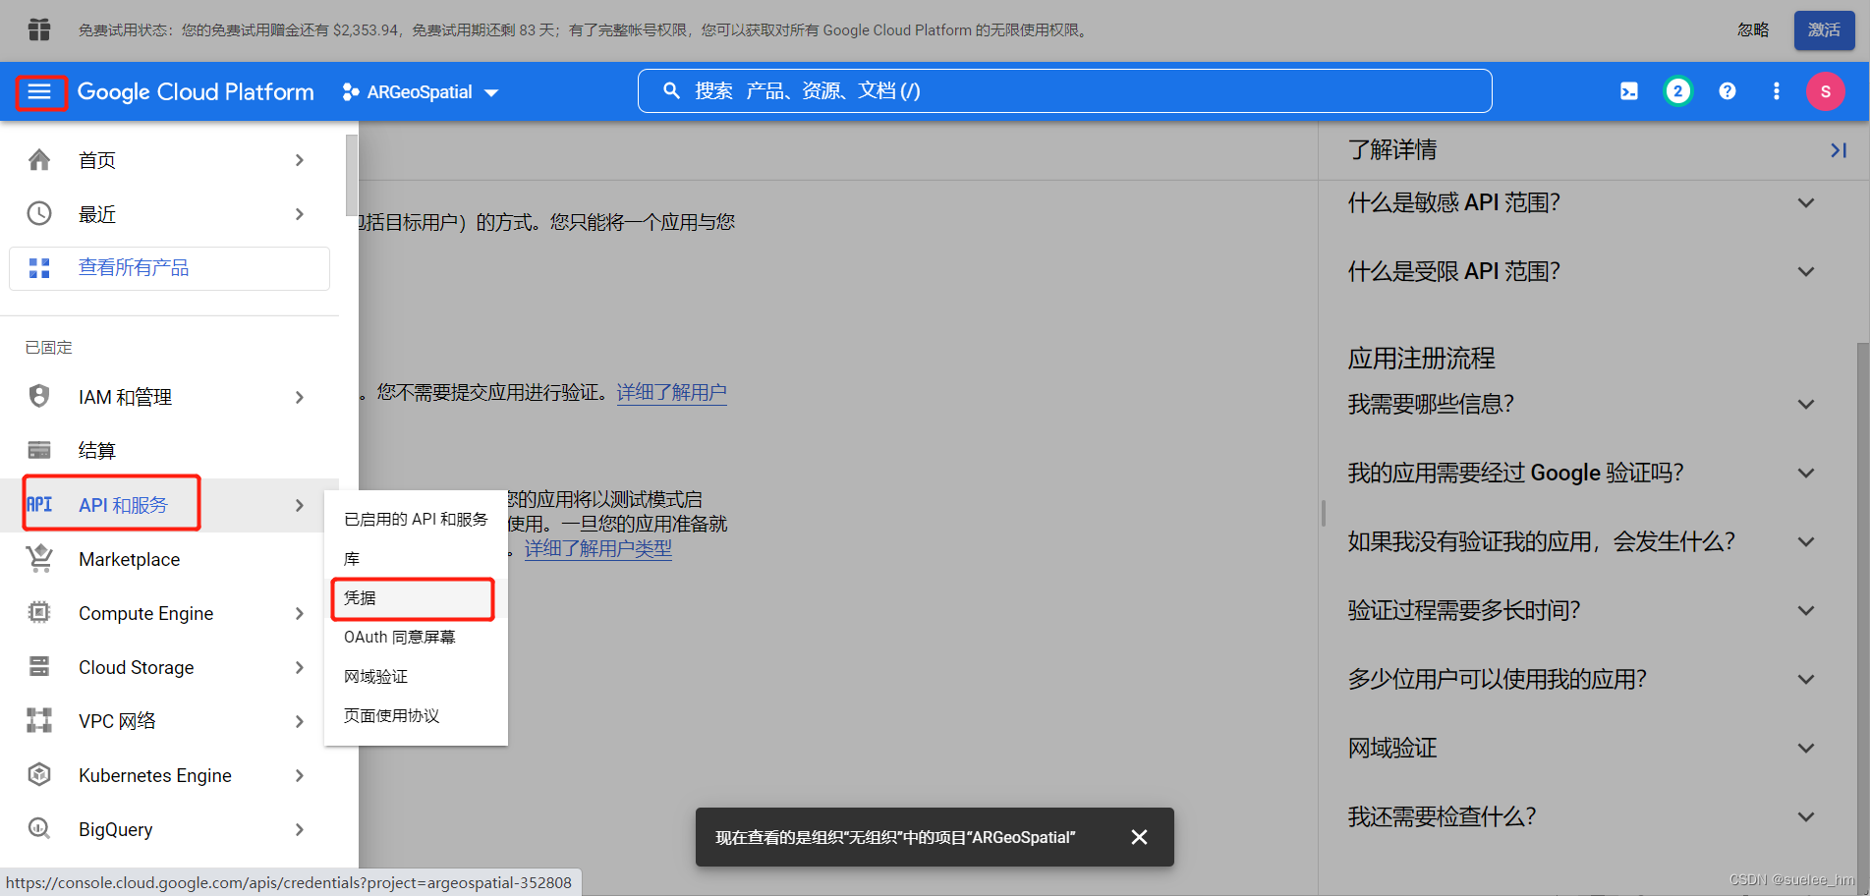Screen dimensions: 1870x896
Task: Open '详细了解用户' link
Action: [672, 393]
